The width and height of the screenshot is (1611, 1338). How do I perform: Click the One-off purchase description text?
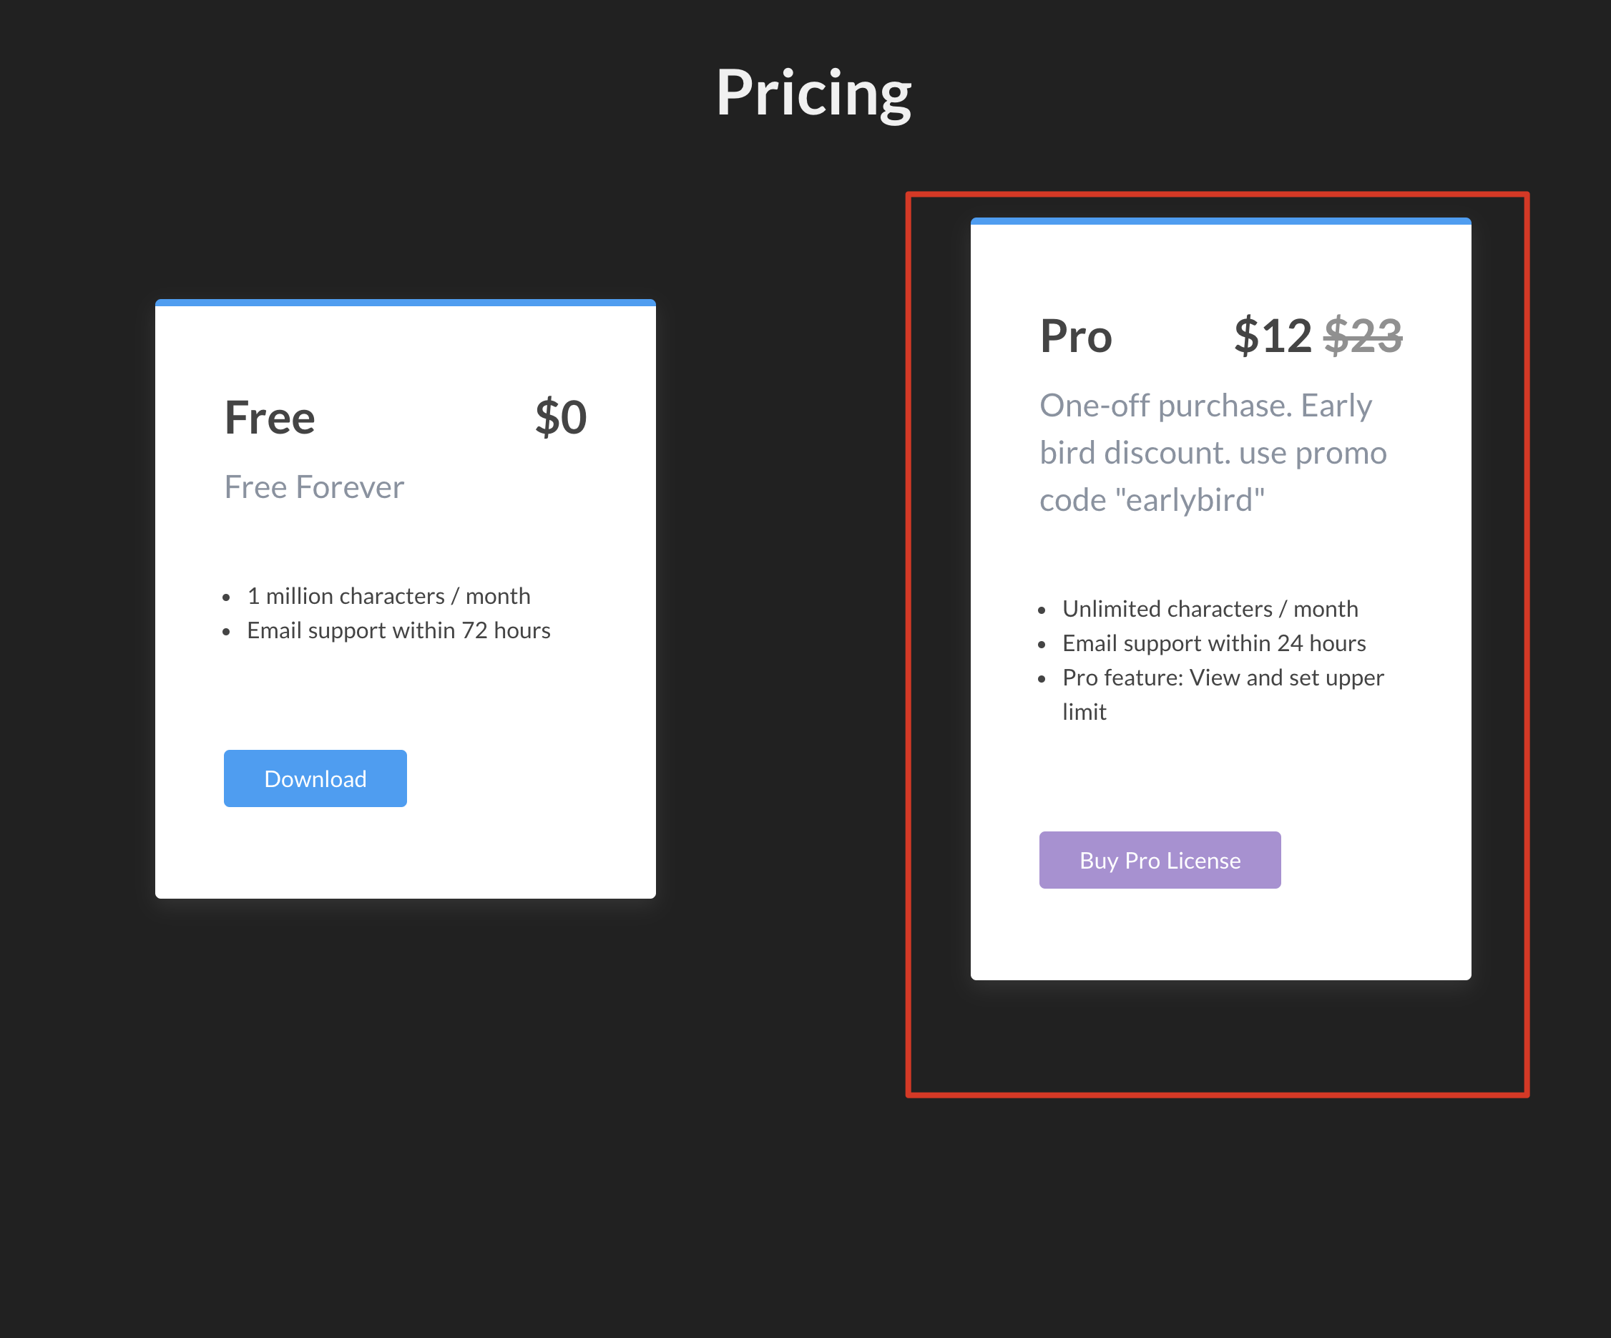pyautogui.click(x=1205, y=406)
